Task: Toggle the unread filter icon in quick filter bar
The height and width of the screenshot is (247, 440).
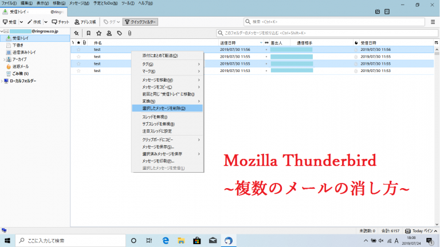Action: (88, 33)
